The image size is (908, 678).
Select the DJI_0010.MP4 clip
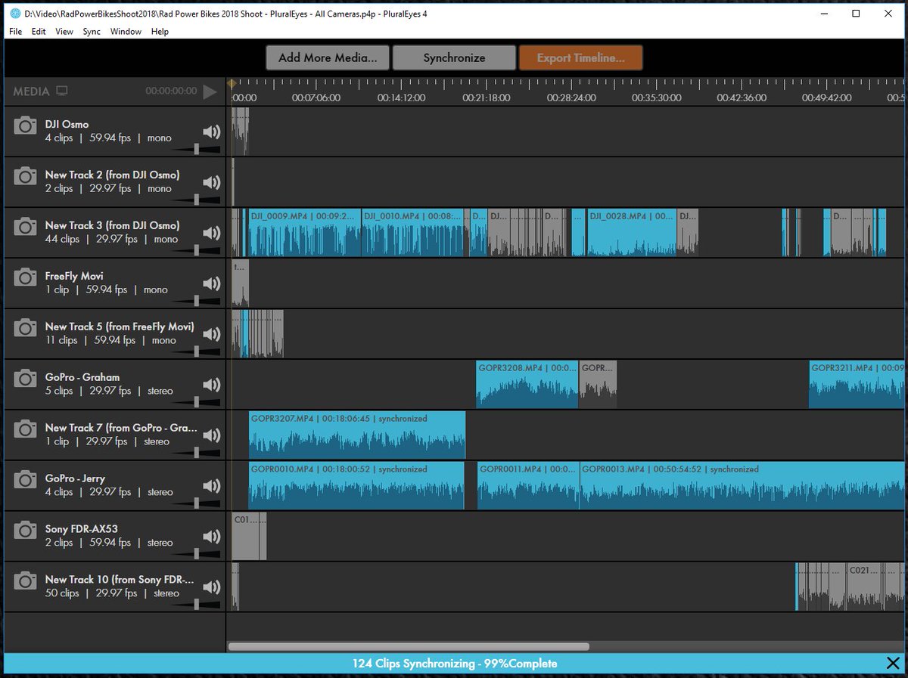pyautogui.click(x=412, y=232)
